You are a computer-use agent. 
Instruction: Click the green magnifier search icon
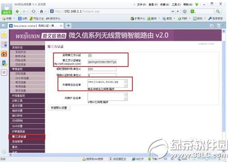coord(218,11)
